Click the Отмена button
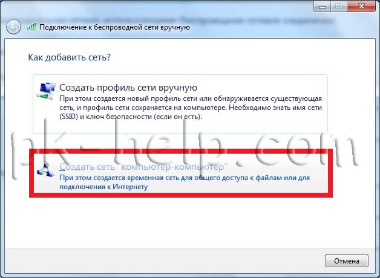 click(347, 261)
